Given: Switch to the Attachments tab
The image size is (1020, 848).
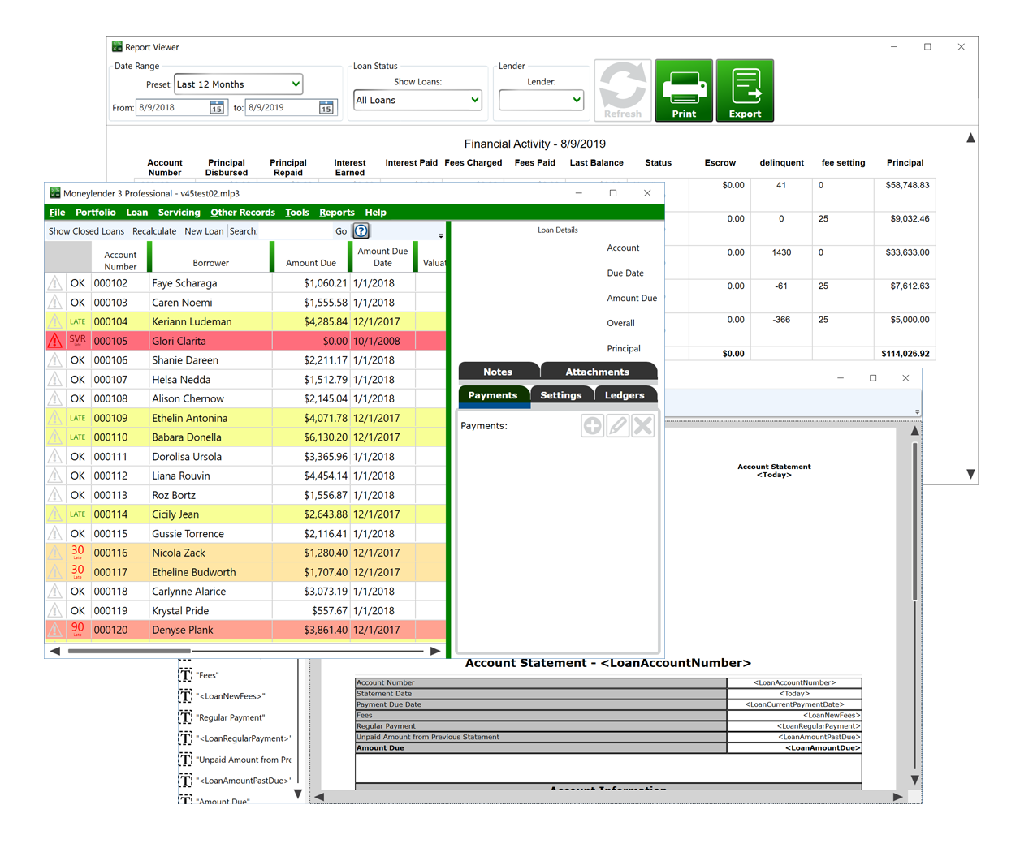Looking at the screenshot, I should pos(598,372).
